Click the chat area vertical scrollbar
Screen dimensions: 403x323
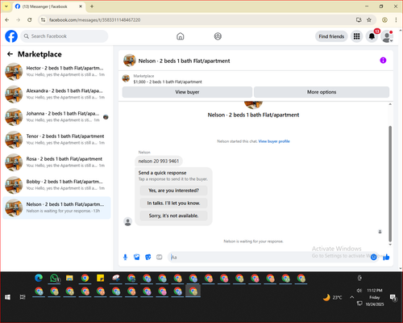pyautogui.click(x=390, y=184)
